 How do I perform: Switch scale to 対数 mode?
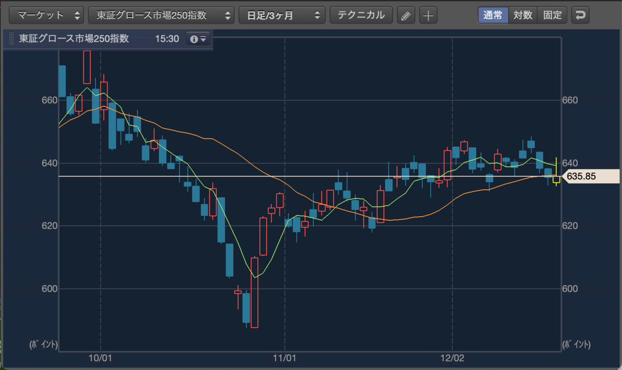pos(523,15)
